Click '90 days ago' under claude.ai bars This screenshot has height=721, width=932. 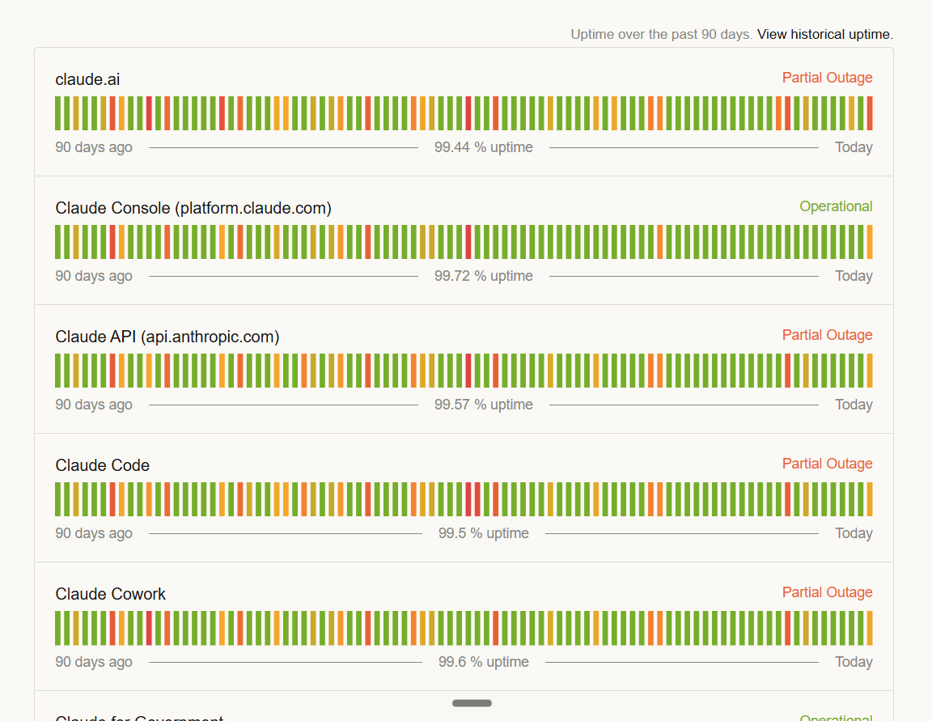pos(94,147)
